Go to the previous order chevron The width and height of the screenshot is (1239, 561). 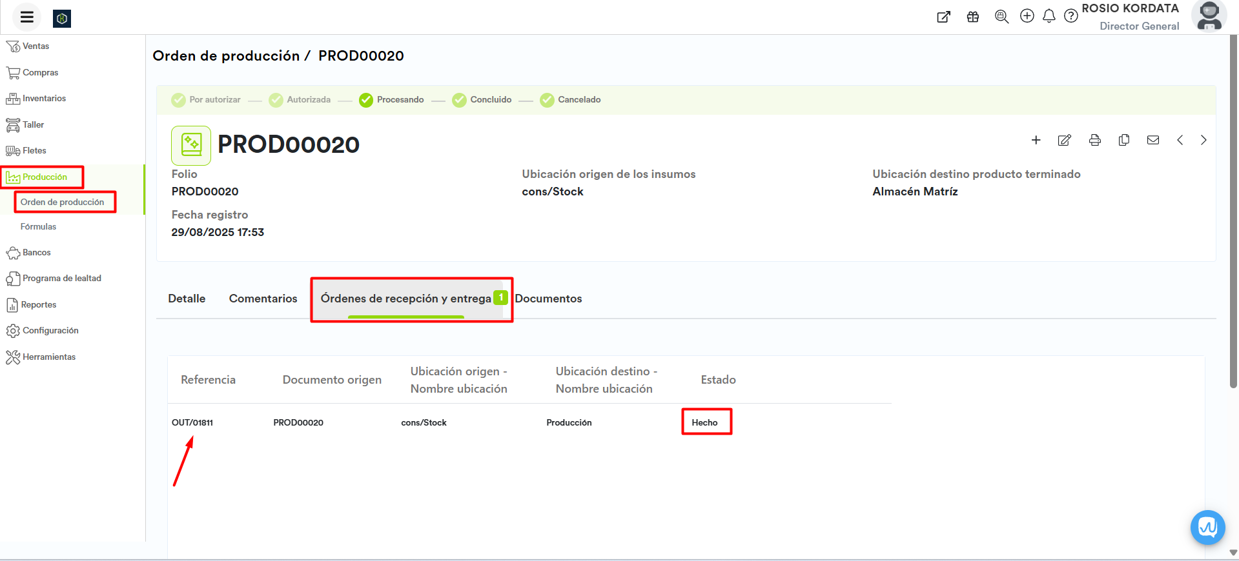tap(1180, 140)
